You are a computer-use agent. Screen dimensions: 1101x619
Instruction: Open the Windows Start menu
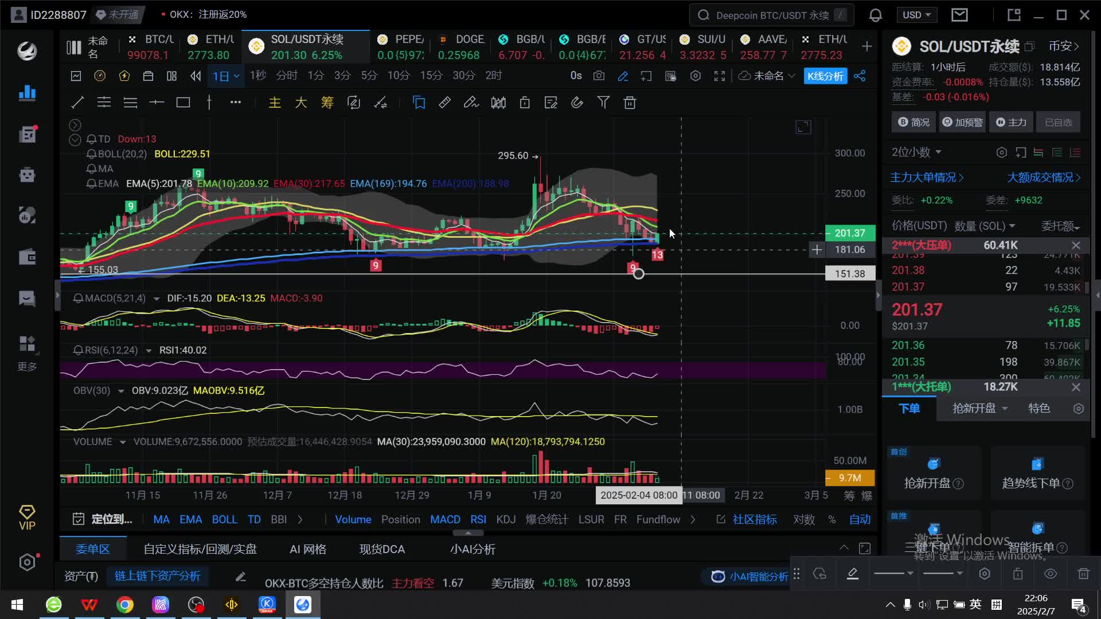click(17, 605)
